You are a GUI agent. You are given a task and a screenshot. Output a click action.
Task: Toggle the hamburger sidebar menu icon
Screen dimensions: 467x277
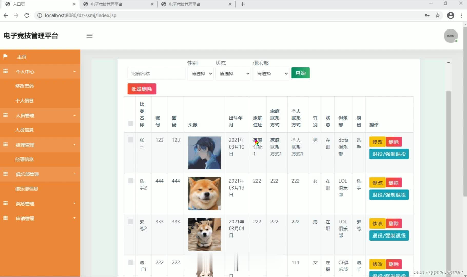[x=90, y=36]
